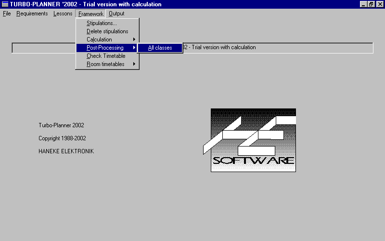Image resolution: width=385 pixels, height=241 pixels.
Task: Click the Turbo-Planner 2002 text
Action: 61,125
